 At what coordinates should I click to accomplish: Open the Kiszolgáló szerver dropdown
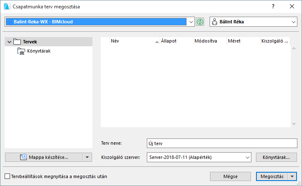(248, 157)
